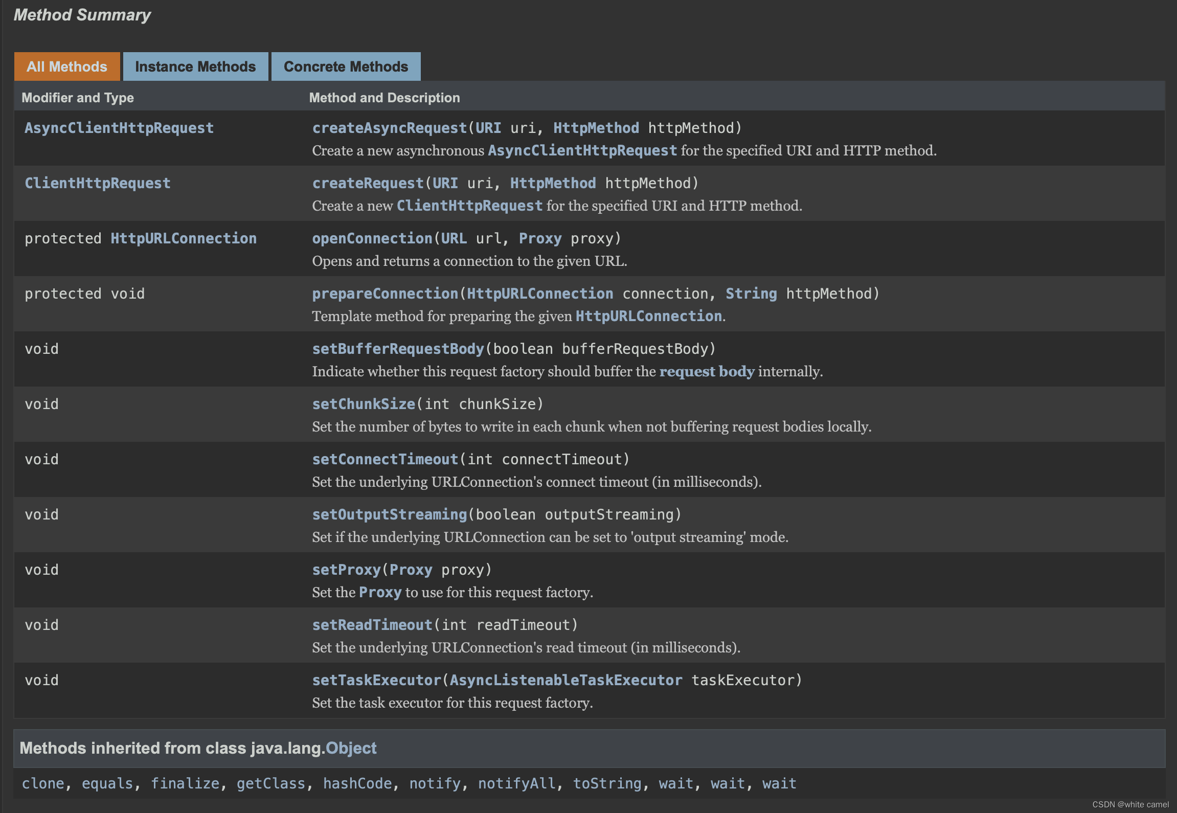Switch to the All Methods tab
Viewport: 1177px width, 813px height.
pyautogui.click(x=67, y=66)
